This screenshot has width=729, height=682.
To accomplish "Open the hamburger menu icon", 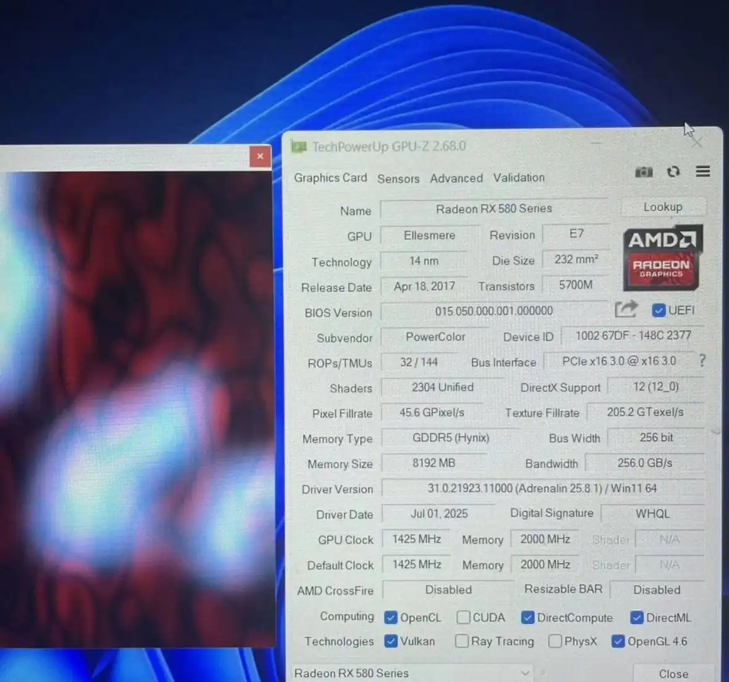I will pyautogui.click(x=703, y=171).
